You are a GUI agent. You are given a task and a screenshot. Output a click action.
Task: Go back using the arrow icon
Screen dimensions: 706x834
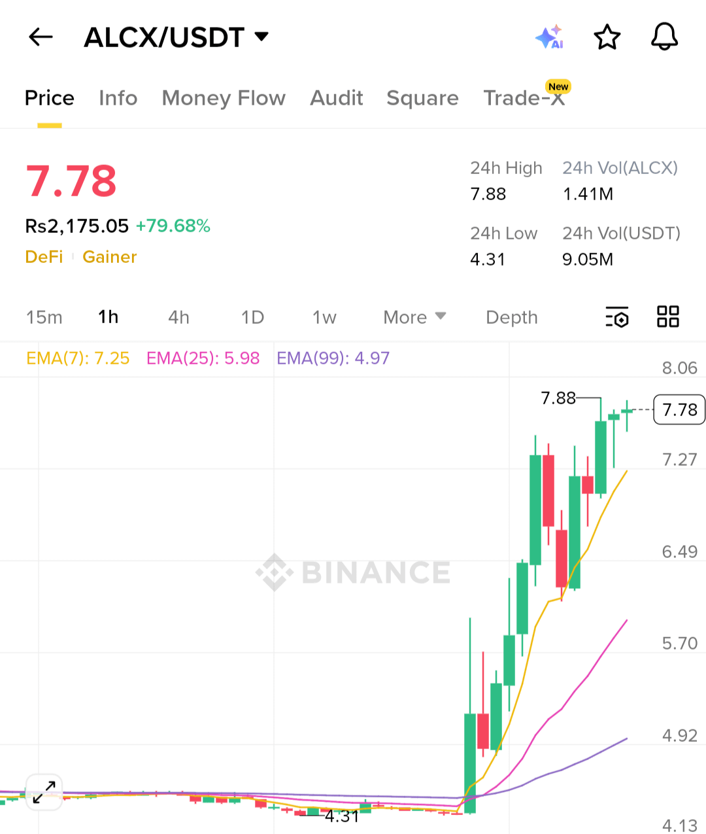[41, 37]
